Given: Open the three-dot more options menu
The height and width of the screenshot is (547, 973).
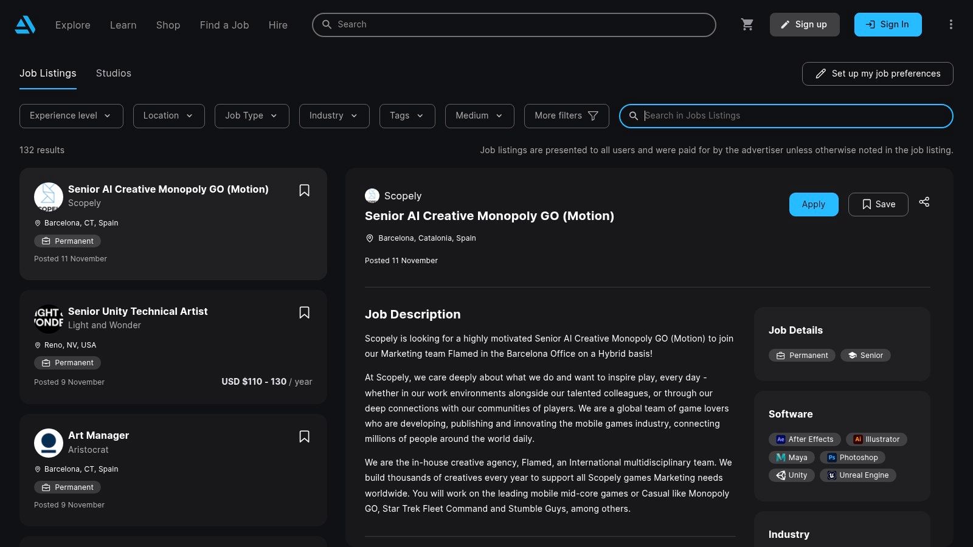Looking at the screenshot, I should click(950, 24).
